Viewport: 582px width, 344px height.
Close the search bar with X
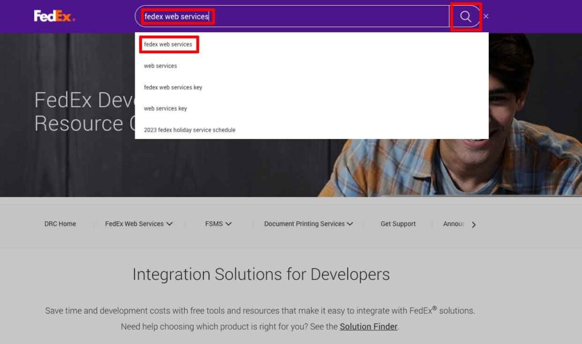[486, 16]
